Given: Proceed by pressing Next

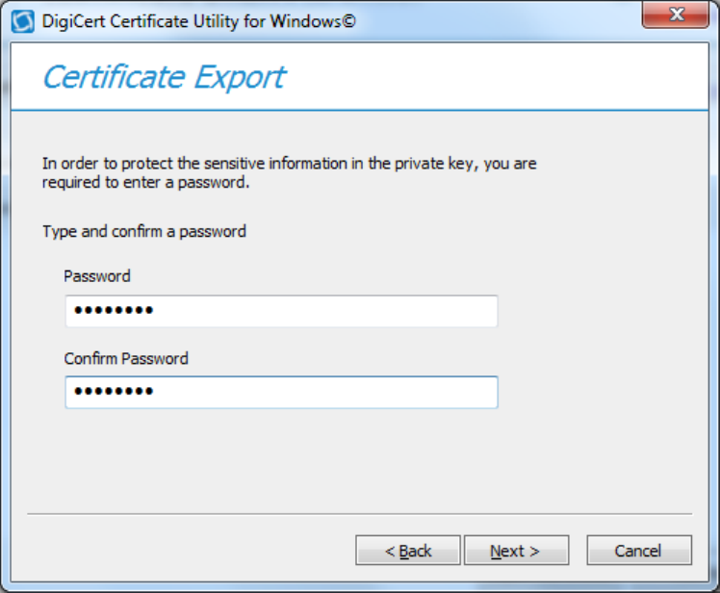Looking at the screenshot, I should click(516, 551).
